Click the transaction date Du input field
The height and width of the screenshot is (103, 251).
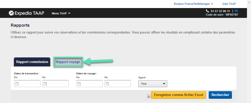[27, 84]
